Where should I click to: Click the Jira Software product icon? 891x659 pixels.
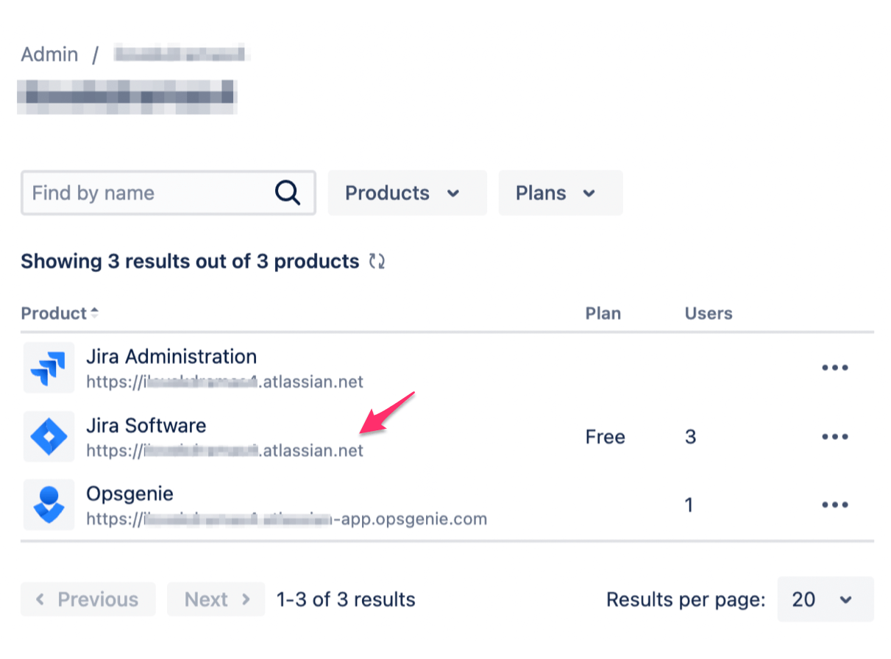tap(49, 436)
